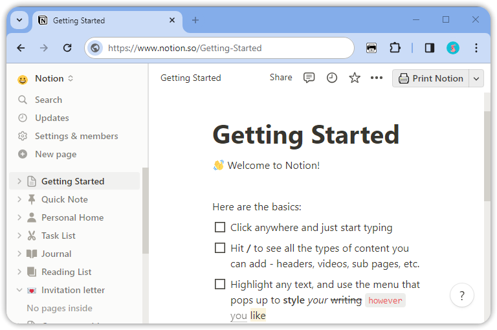The width and height of the screenshot is (497, 330).
Task: Check the 'Highlight any text' checkbox
Action: tap(220, 284)
